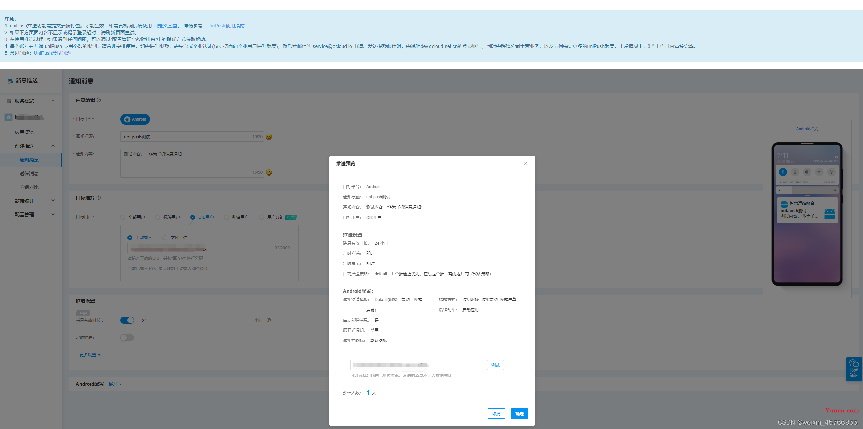The width and height of the screenshot is (863, 429).
Task: Expand the 更多设置 dropdown
Action: (90, 355)
